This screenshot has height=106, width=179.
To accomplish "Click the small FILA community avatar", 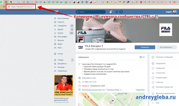I will (x=80, y=47).
